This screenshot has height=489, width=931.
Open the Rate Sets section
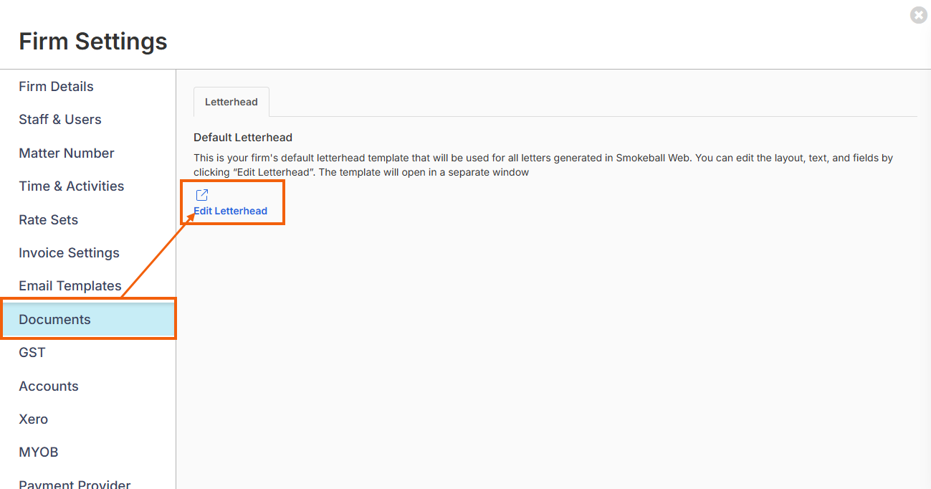[49, 220]
